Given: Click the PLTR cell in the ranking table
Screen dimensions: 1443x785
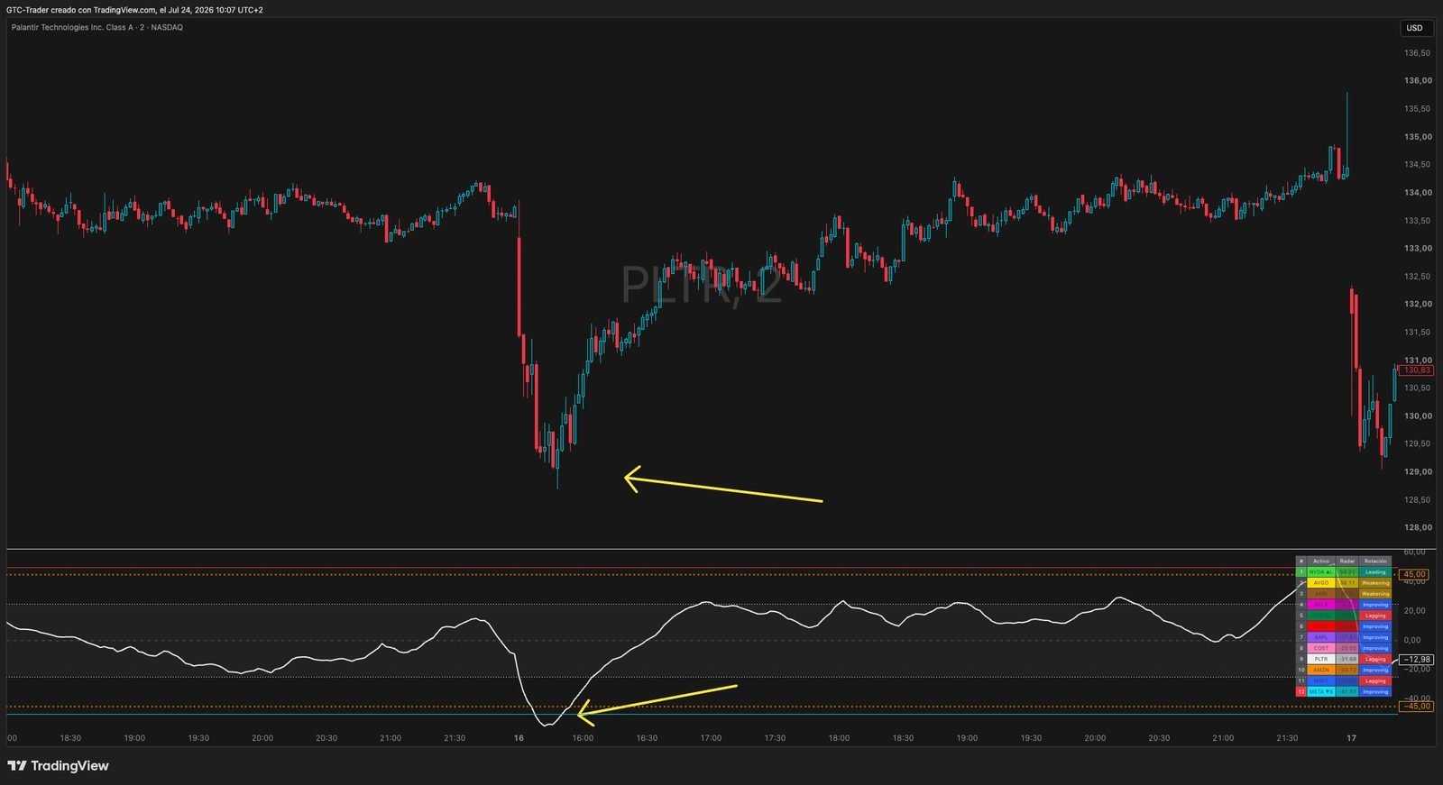Looking at the screenshot, I should 1321,659.
